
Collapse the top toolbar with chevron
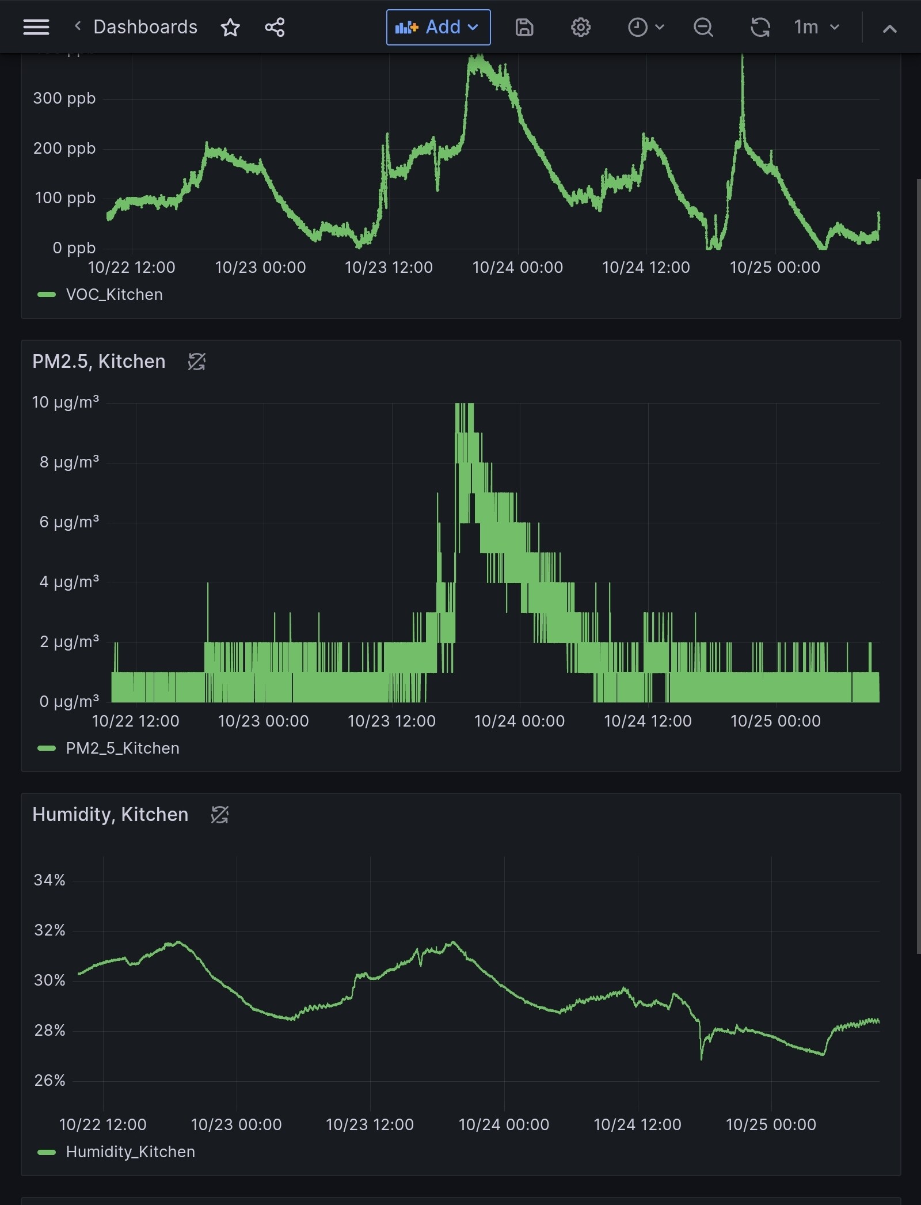tap(889, 28)
